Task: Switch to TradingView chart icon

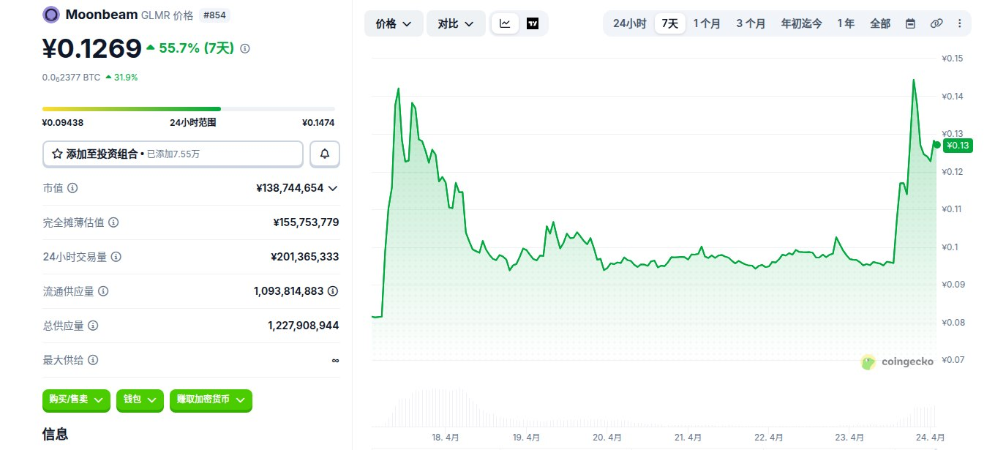Action: tap(533, 23)
